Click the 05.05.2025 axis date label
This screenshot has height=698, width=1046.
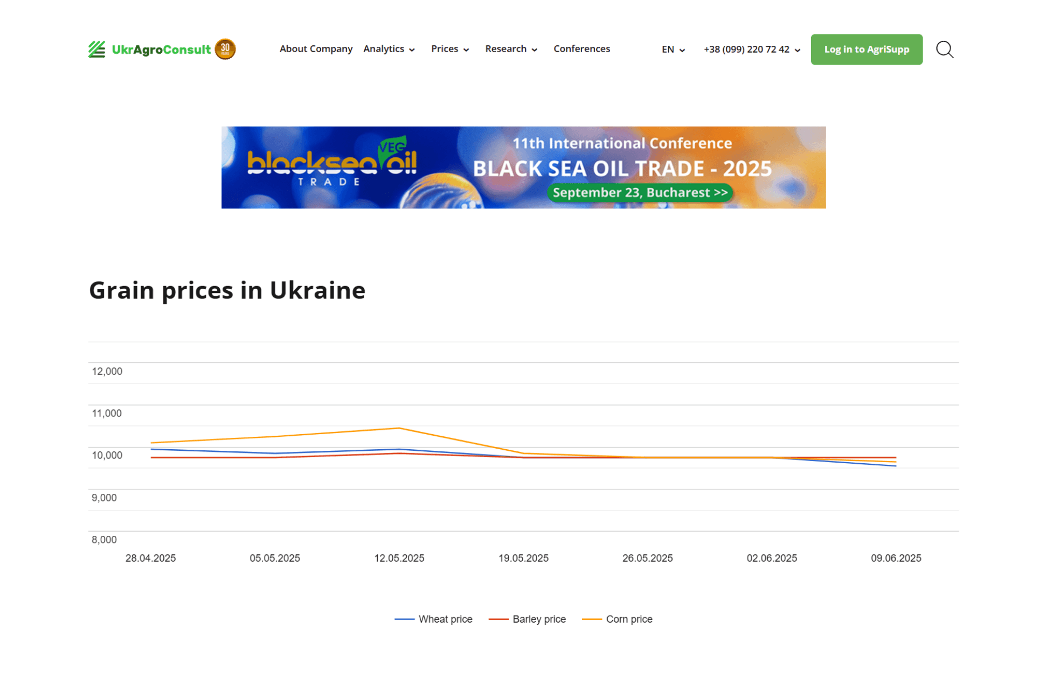[275, 559]
